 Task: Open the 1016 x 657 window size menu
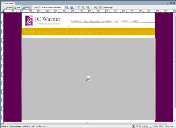(x=158, y=126)
